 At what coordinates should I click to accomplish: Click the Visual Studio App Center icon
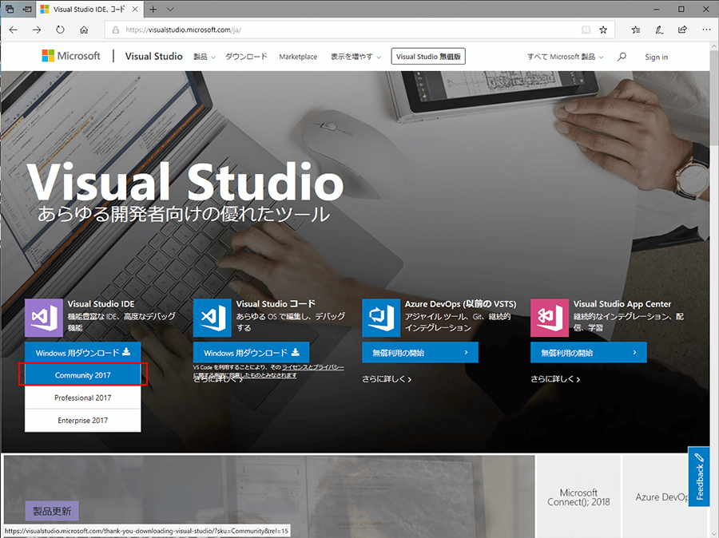(x=550, y=318)
